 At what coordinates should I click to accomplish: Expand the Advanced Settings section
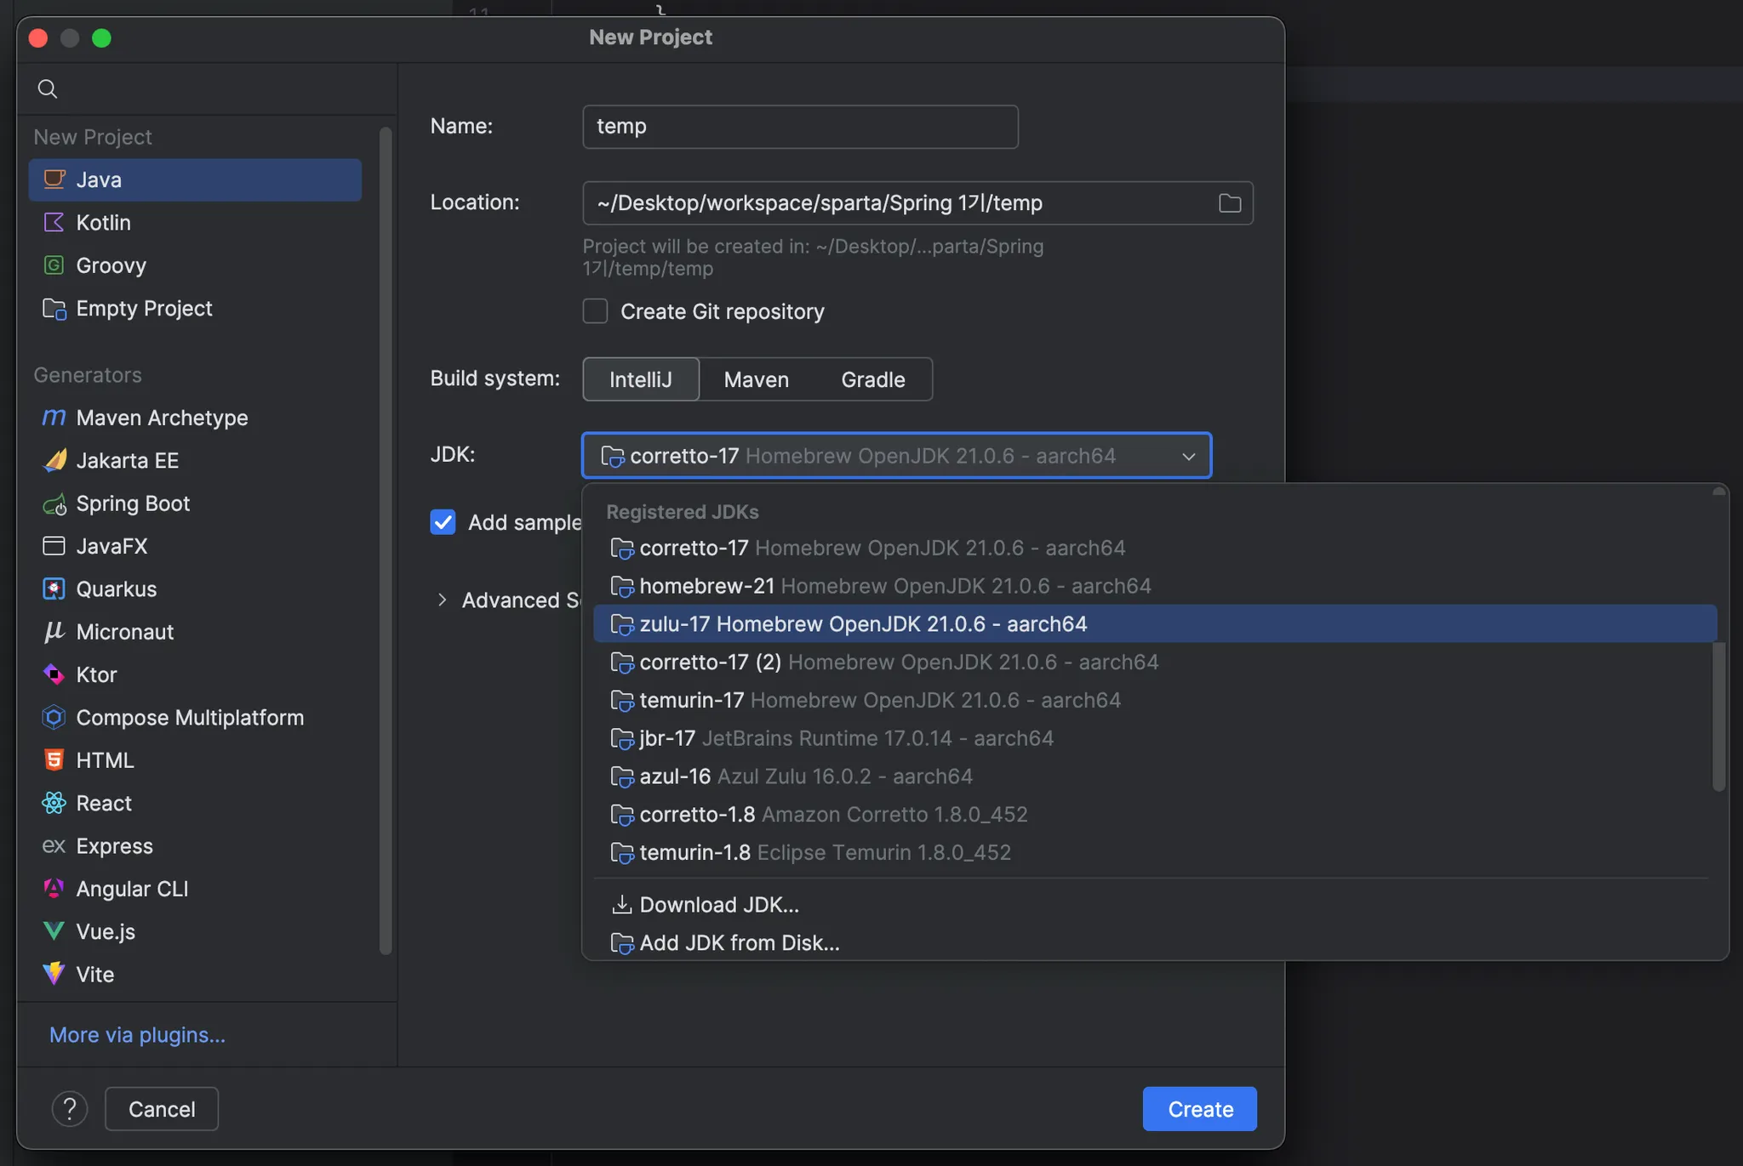pos(442,600)
